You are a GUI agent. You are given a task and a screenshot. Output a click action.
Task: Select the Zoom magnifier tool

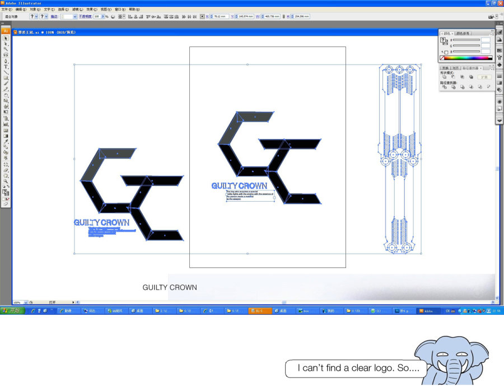coord(6,181)
